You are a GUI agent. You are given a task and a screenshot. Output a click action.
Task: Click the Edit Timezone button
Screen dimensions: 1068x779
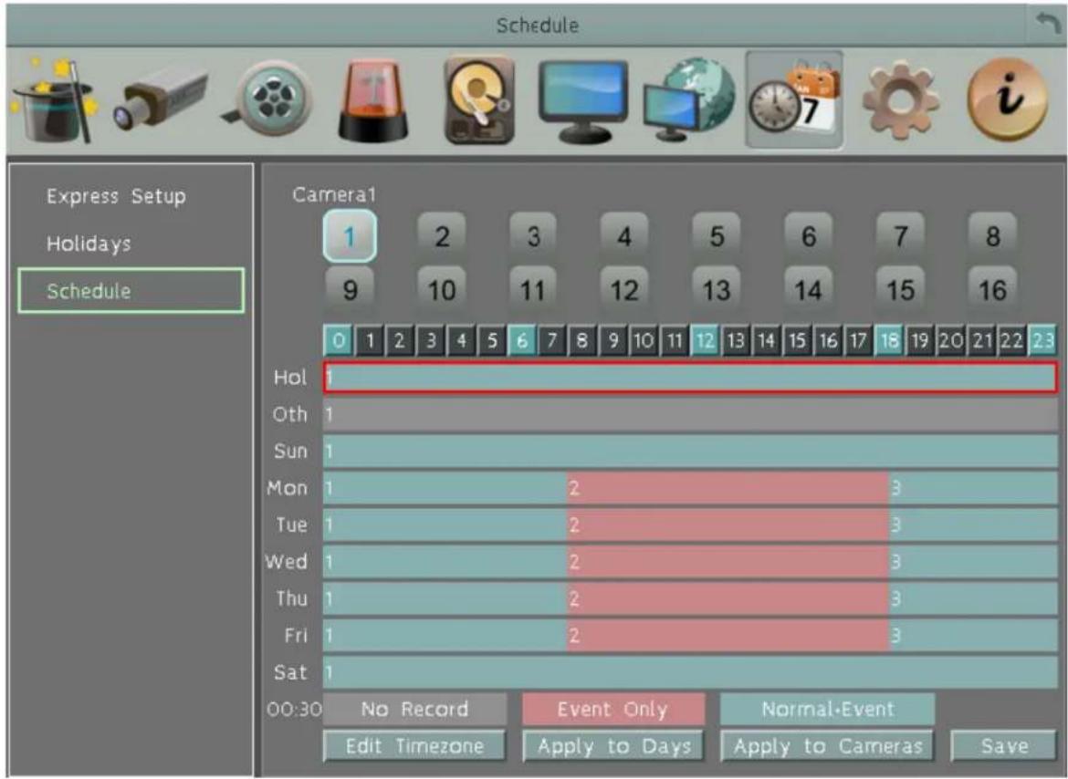(414, 746)
